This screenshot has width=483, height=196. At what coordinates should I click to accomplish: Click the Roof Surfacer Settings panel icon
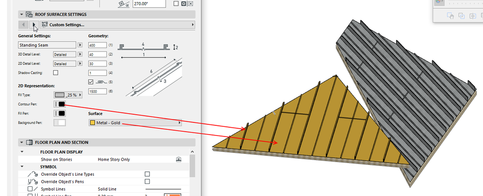29,15
